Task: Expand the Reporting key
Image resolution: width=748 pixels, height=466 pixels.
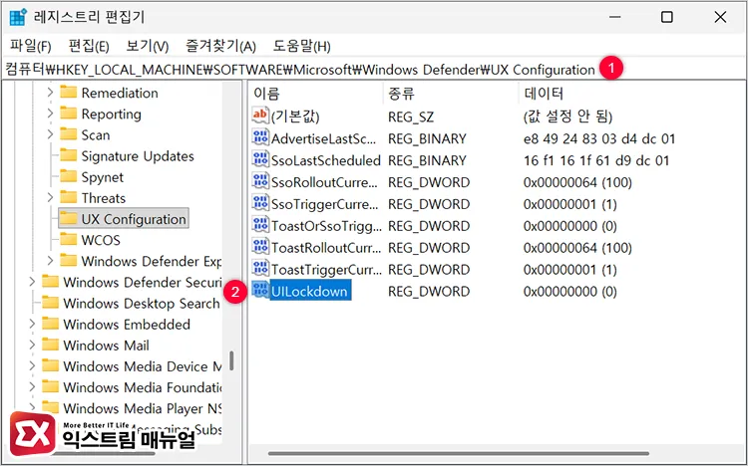Action: (50, 114)
